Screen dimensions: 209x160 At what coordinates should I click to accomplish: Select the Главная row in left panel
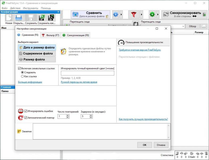(x=8, y=87)
